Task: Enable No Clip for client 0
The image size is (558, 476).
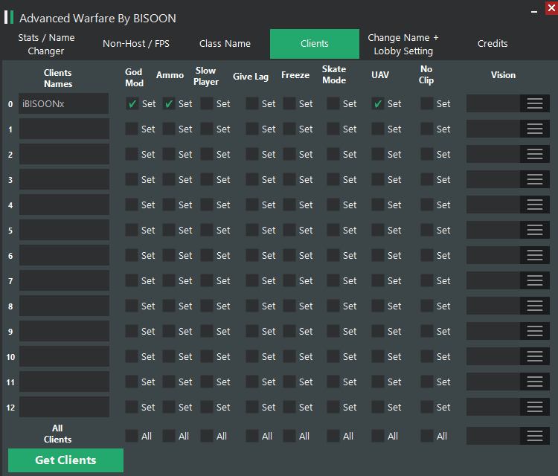Action: coord(427,104)
